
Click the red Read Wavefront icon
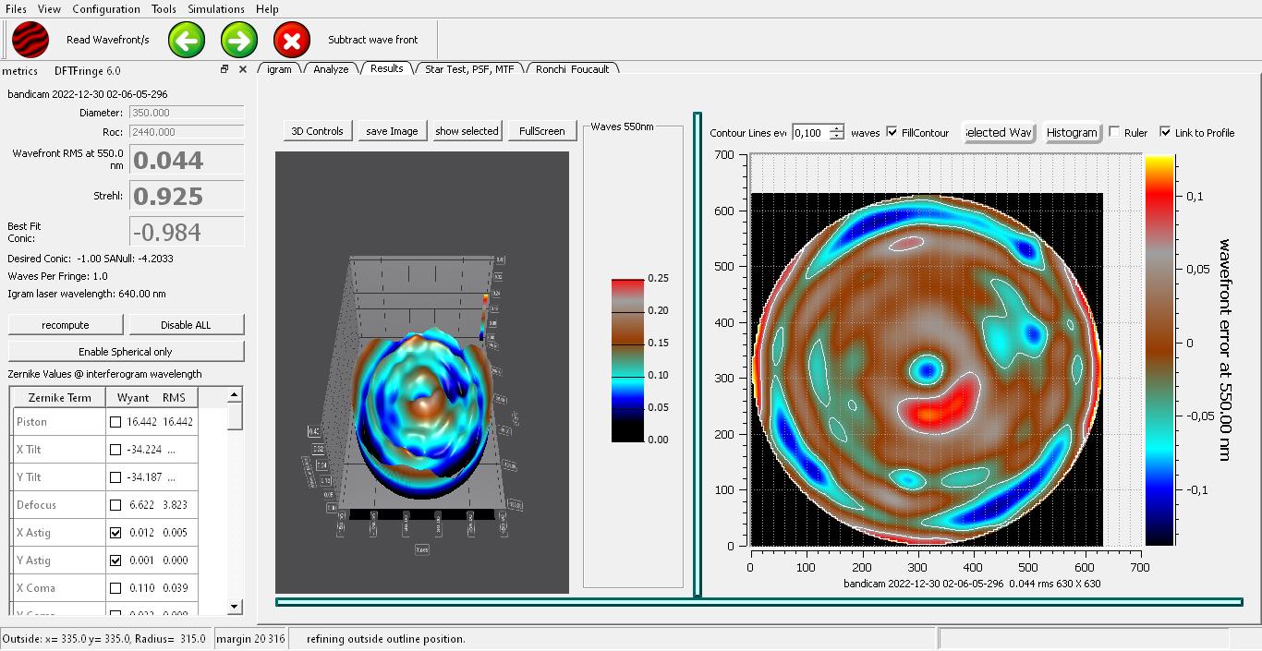30,40
